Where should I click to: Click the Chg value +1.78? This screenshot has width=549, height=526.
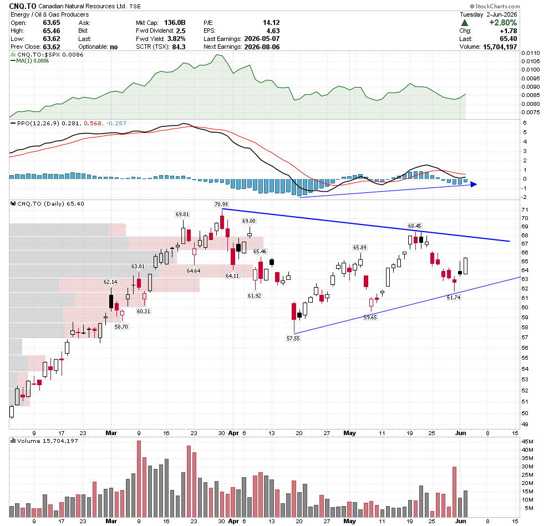point(509,31)
